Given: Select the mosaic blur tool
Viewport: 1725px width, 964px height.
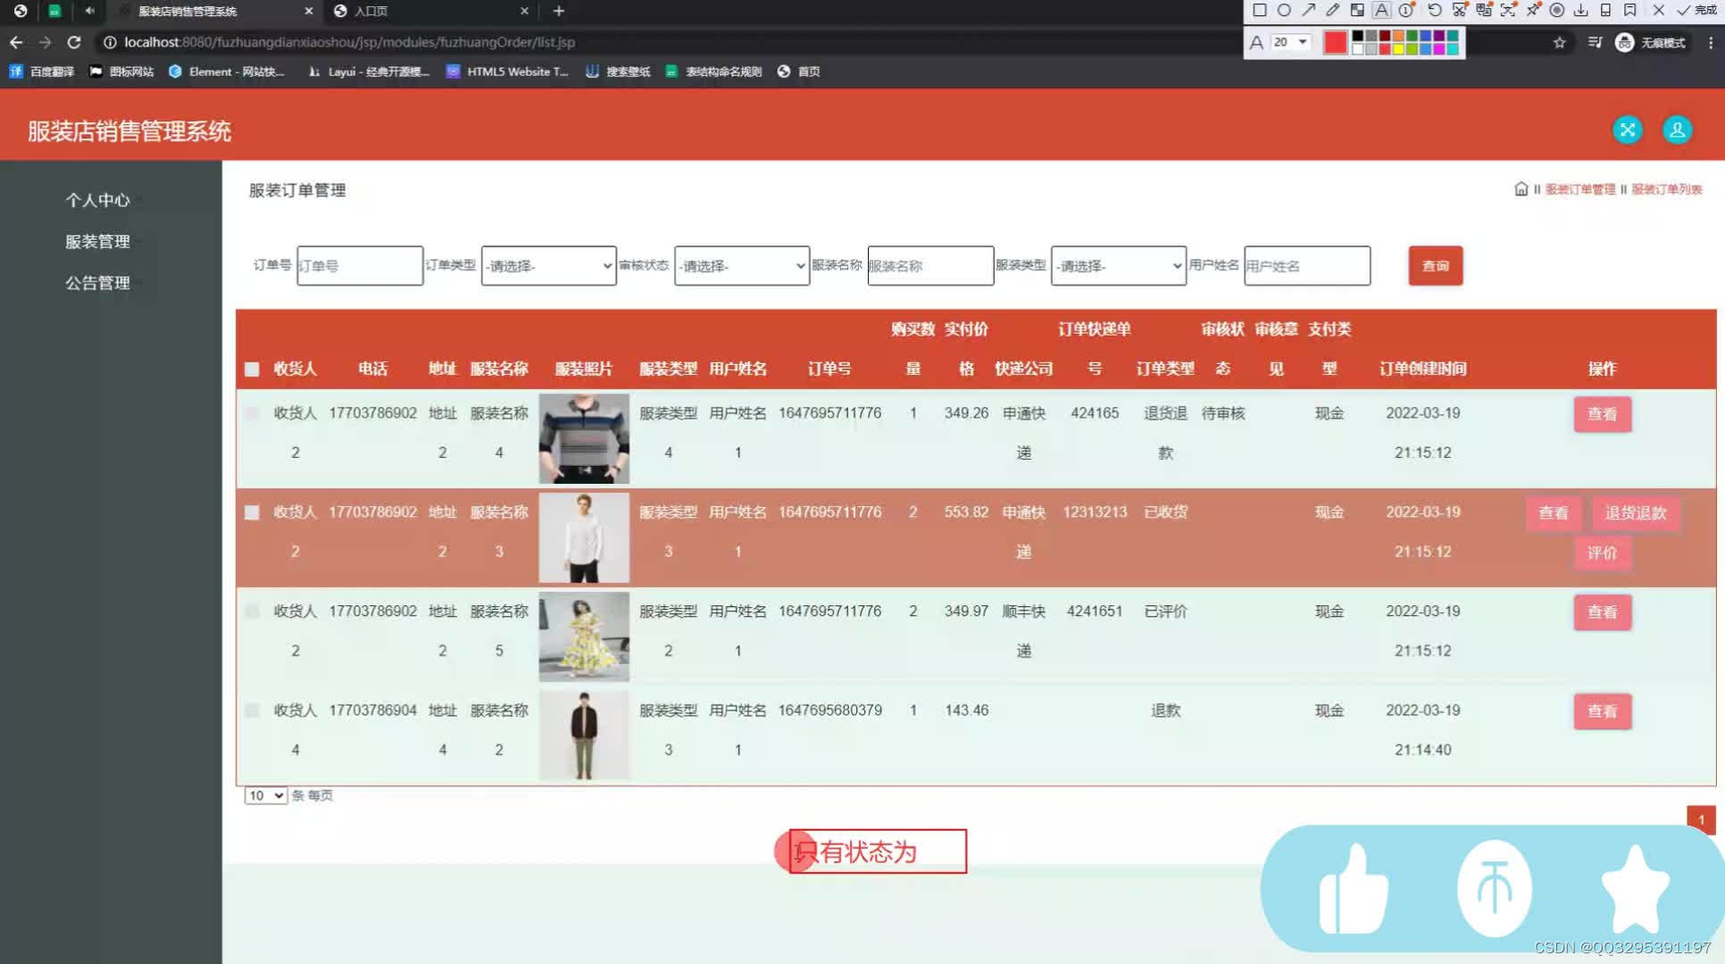Looking at the screenshot, I should pyautogui.click(x=1357, y=10).
